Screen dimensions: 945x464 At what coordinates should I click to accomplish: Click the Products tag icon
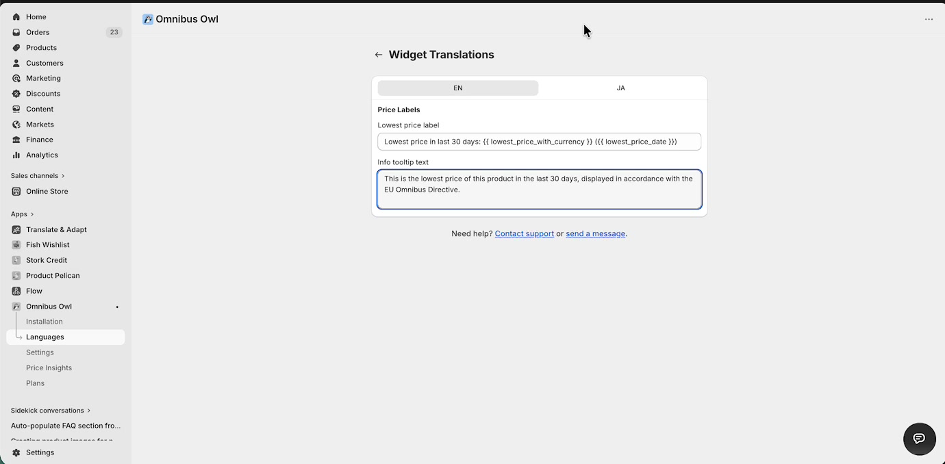16,47
